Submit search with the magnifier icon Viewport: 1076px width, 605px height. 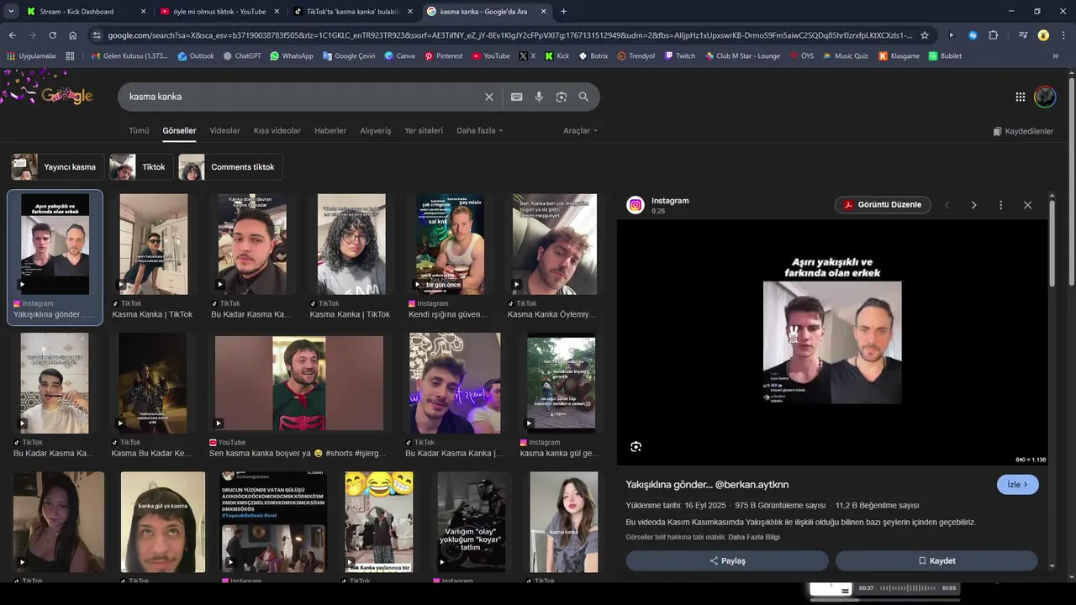coord(583,97)
